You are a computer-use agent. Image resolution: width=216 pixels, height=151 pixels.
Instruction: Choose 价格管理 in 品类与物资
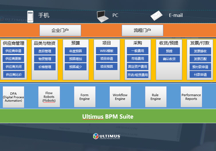45,67
